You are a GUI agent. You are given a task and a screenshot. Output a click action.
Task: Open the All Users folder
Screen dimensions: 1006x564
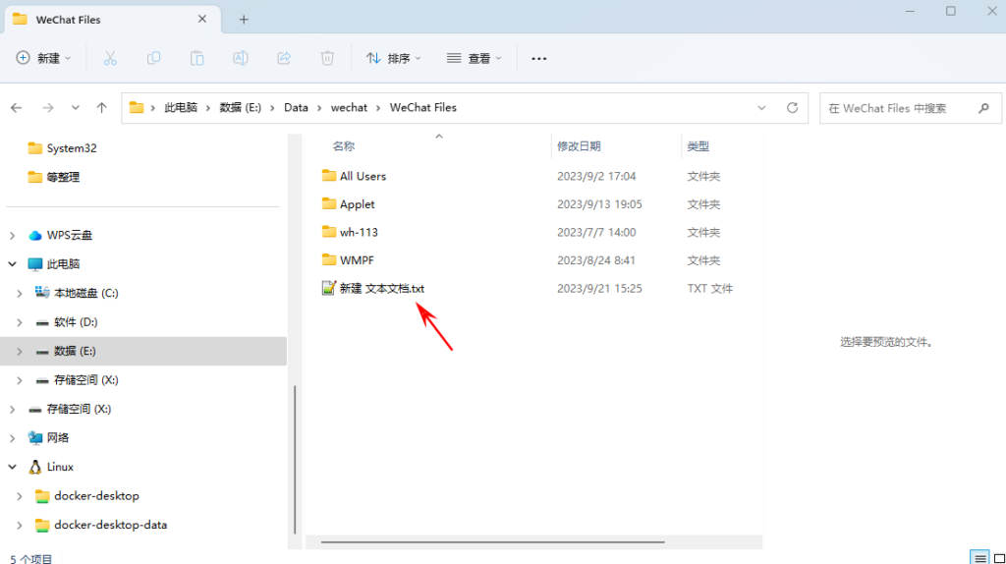click(363, 177)
